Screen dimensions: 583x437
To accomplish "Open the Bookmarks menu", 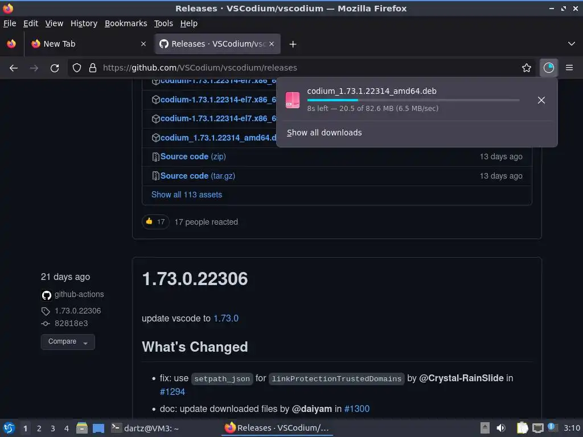I will pyautogui.click(x=126, y=23).
